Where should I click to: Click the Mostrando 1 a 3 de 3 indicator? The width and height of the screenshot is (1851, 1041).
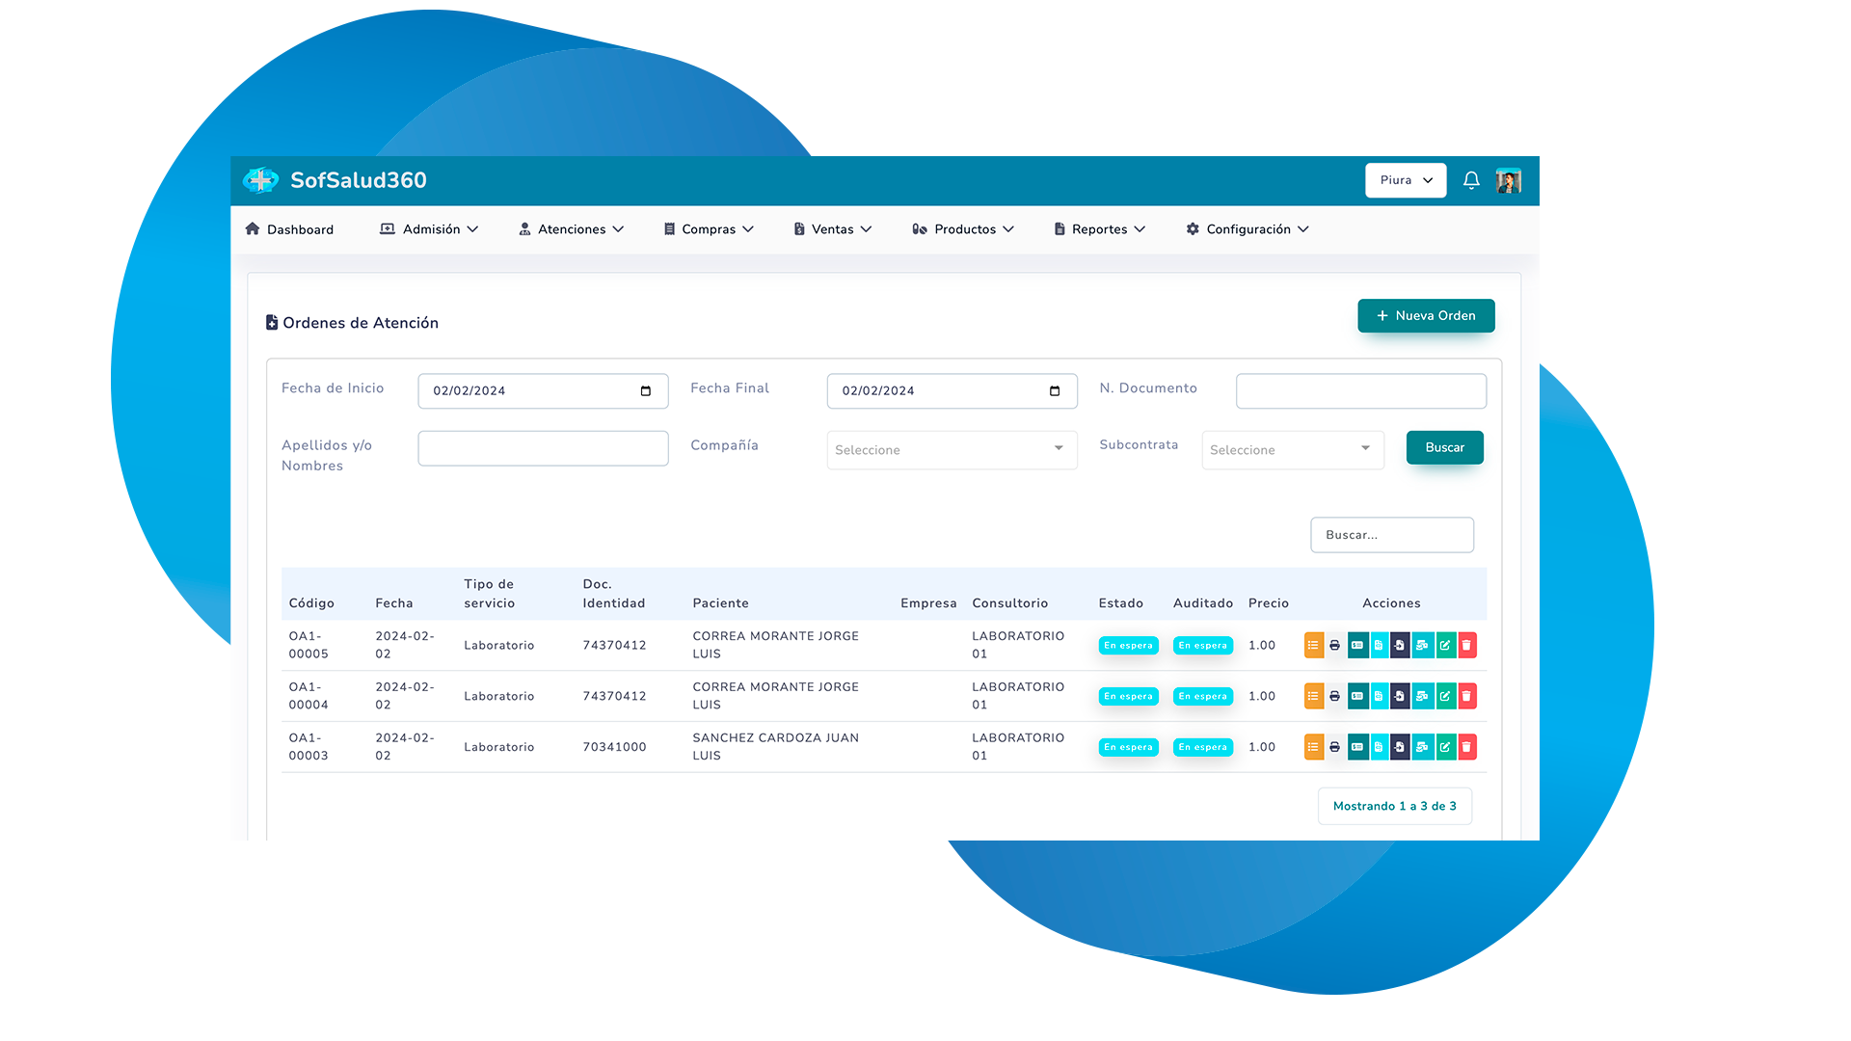tap(1394, 806)
